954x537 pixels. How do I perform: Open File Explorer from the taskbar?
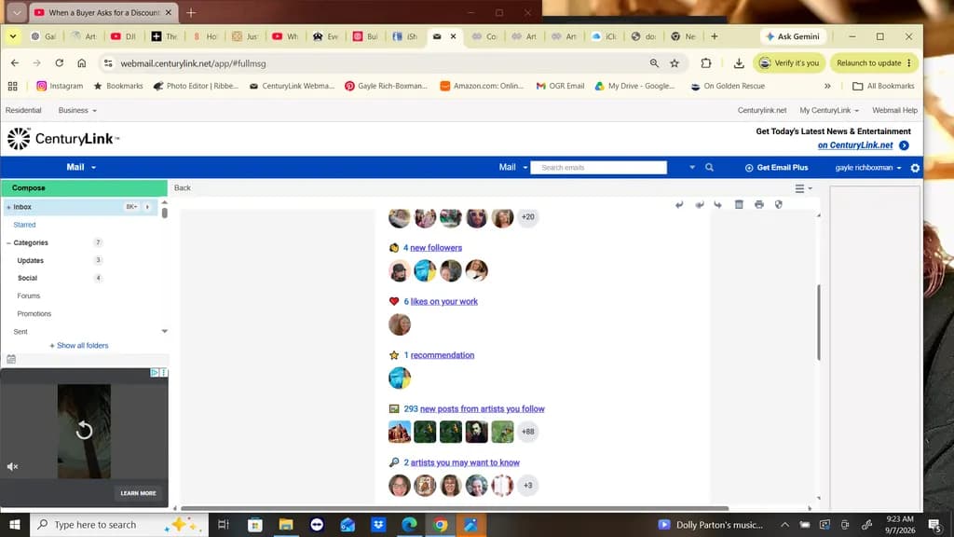(286, 524)
